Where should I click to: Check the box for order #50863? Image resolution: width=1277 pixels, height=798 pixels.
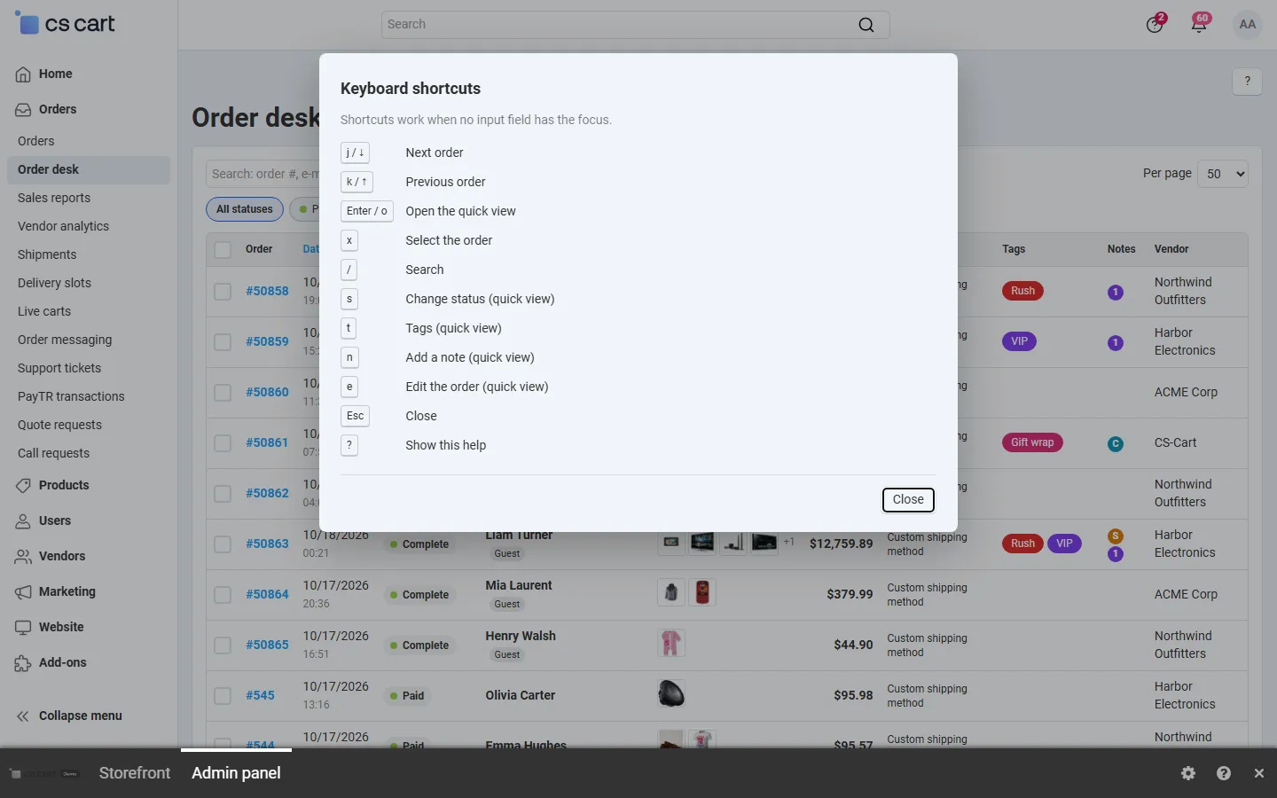tap(223, 544)
